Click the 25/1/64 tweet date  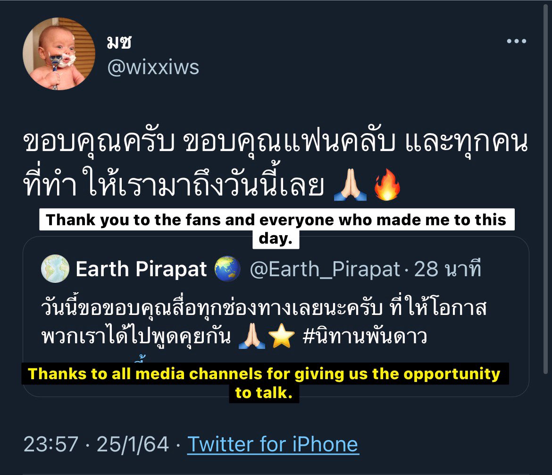pyautogui.click(x=133, y=444)
